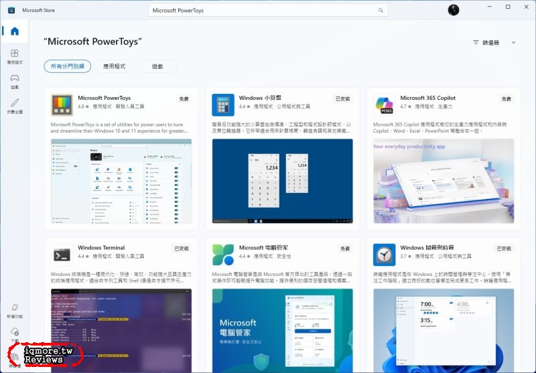Open the pen-icon themes sidebar section
Viewport: 536px width, 373px height.
(x=15, y=106)
